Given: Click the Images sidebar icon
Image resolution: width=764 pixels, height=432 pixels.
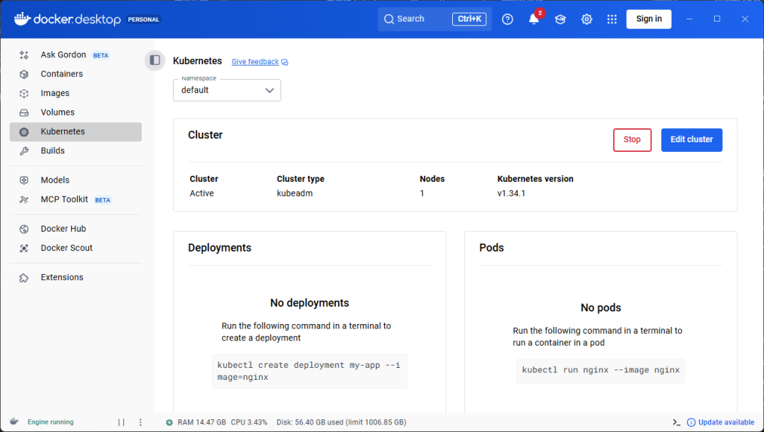Looking at the screenshot, I should pos(24,93).
